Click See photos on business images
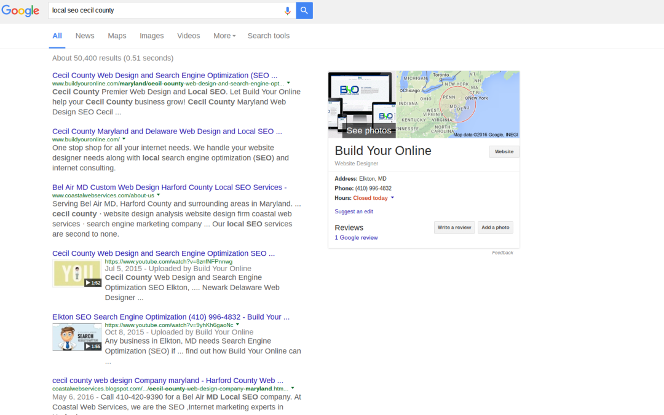 tap(368, 130)
